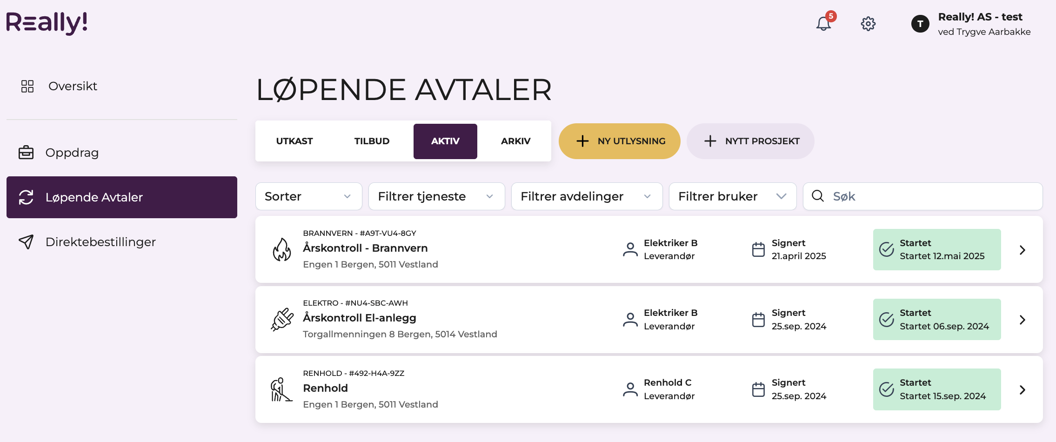The image size is (1056, 442).
Task: Click the Really! logo
Action: click(47, 23)
